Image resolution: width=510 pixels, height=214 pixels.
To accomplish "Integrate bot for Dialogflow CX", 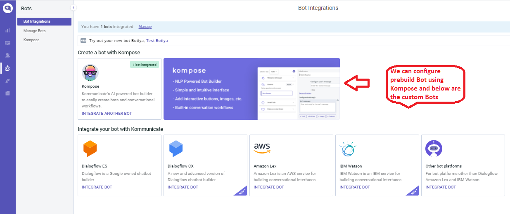I will [x=183, y=187].
